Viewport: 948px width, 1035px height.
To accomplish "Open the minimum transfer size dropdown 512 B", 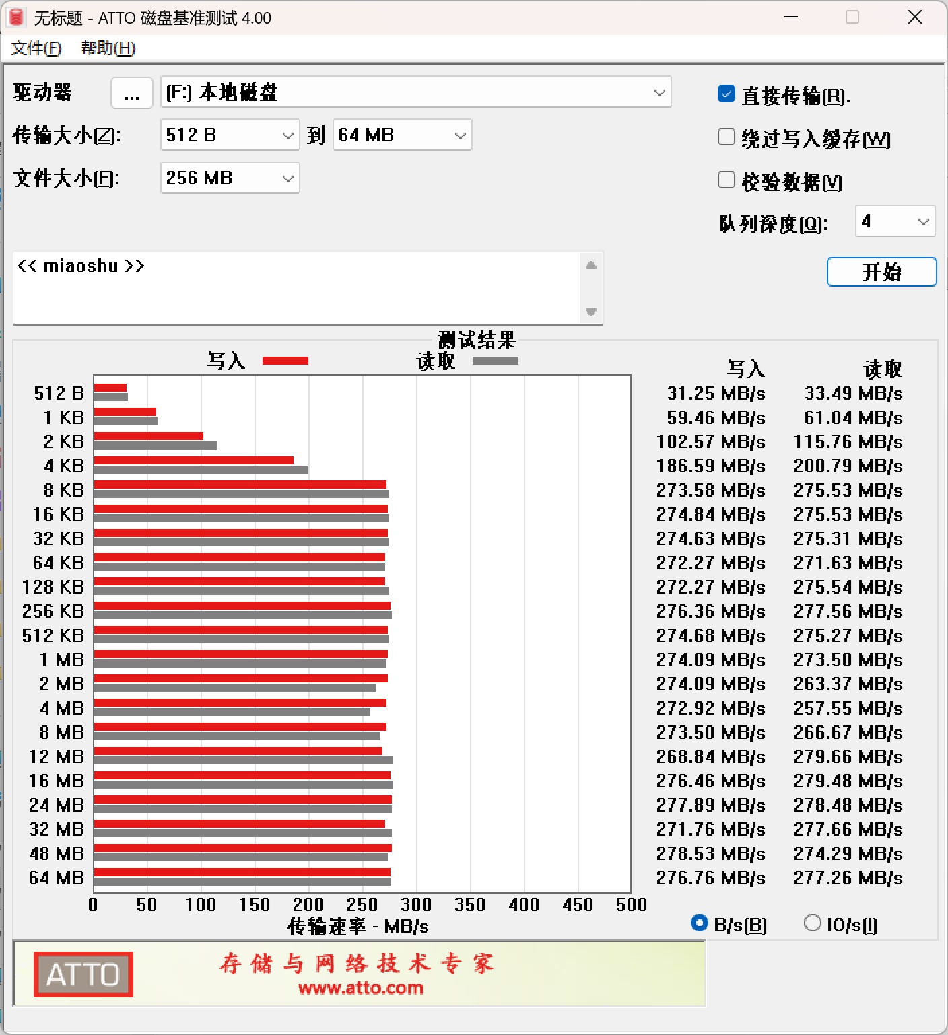I will coord(230,135).
